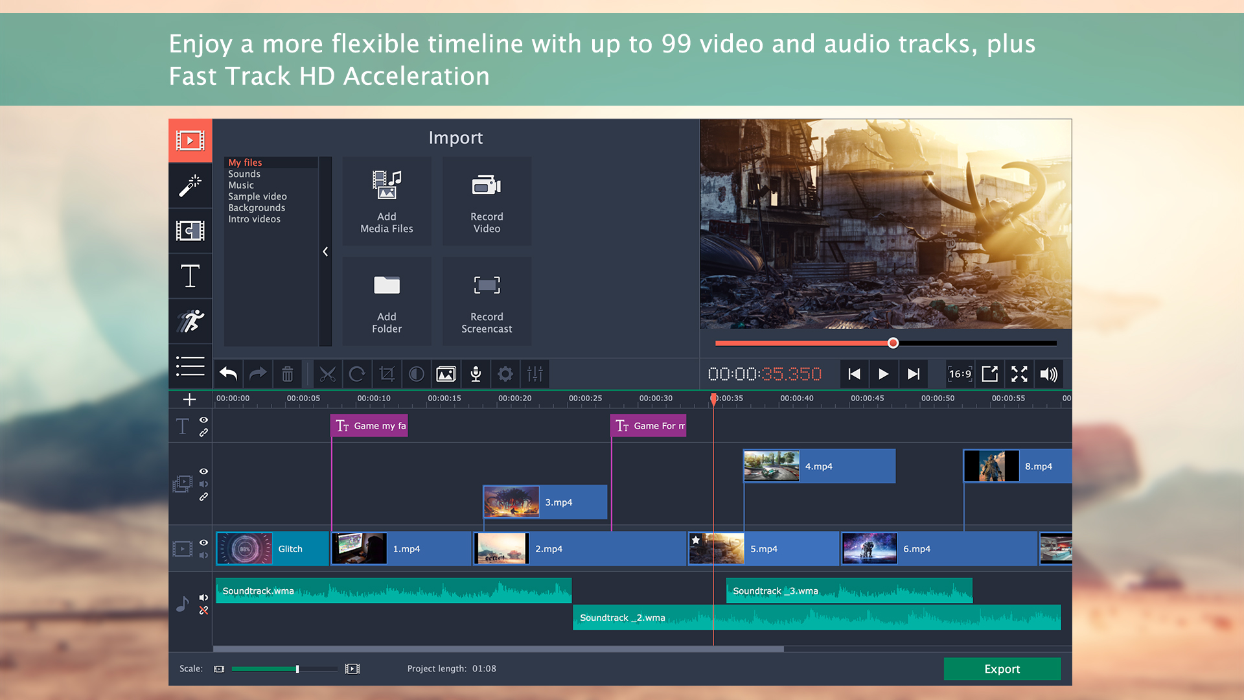Click the Export button
The width and height of the screenshot is (1244, 700).
[x=1002, y=668]
